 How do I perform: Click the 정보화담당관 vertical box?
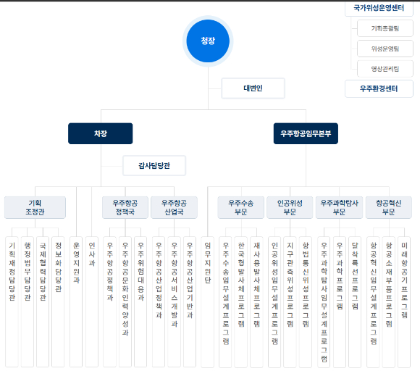click(x=58, y=302)
